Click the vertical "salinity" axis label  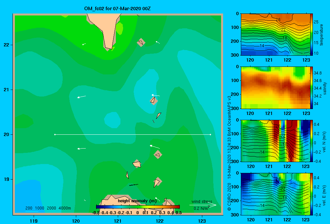[325, 88]
